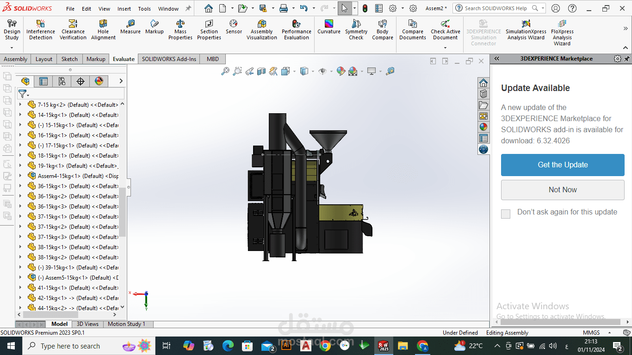632x355 pixels.
Task: Switch to 3D Views tab
Action: pyautogui.click(x=87, y=324)
